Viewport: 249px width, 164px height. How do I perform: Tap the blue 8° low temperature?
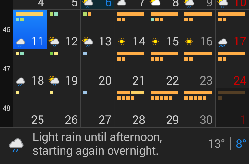point(241,144)
